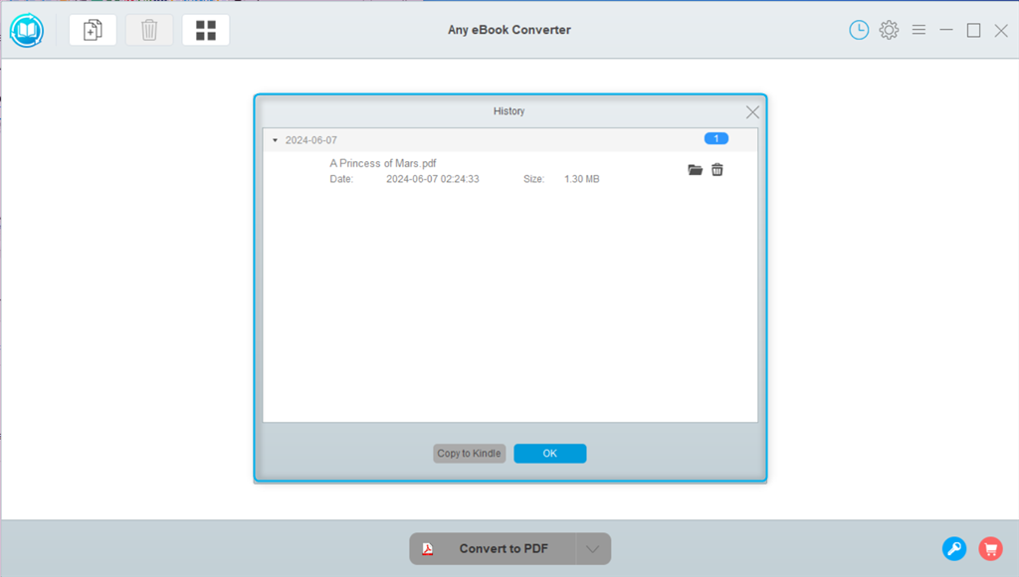This screenshot has height=577, width=1019.
Task: Delete the A Princess of Mars.pdf history entry
Action: pyautogui.click(x=716, y=169)
